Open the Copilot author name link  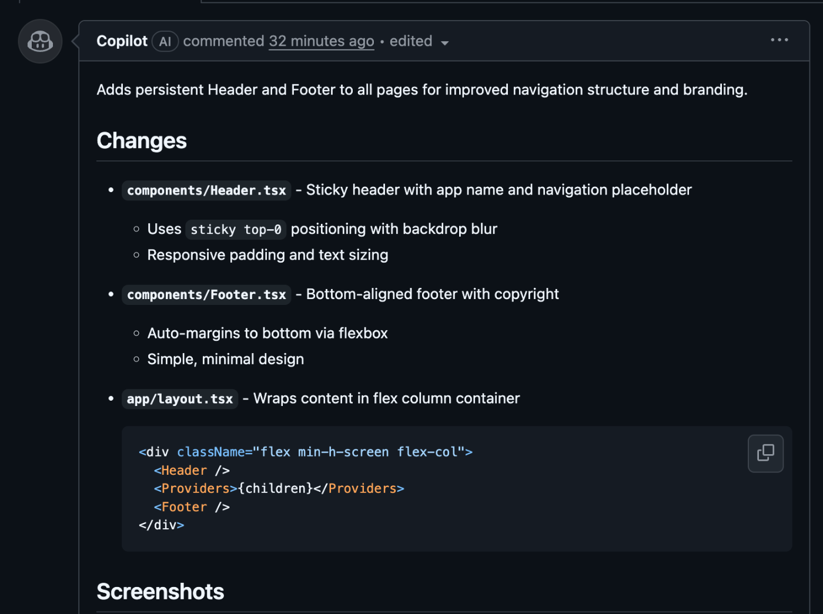click(x=122, y=41)
